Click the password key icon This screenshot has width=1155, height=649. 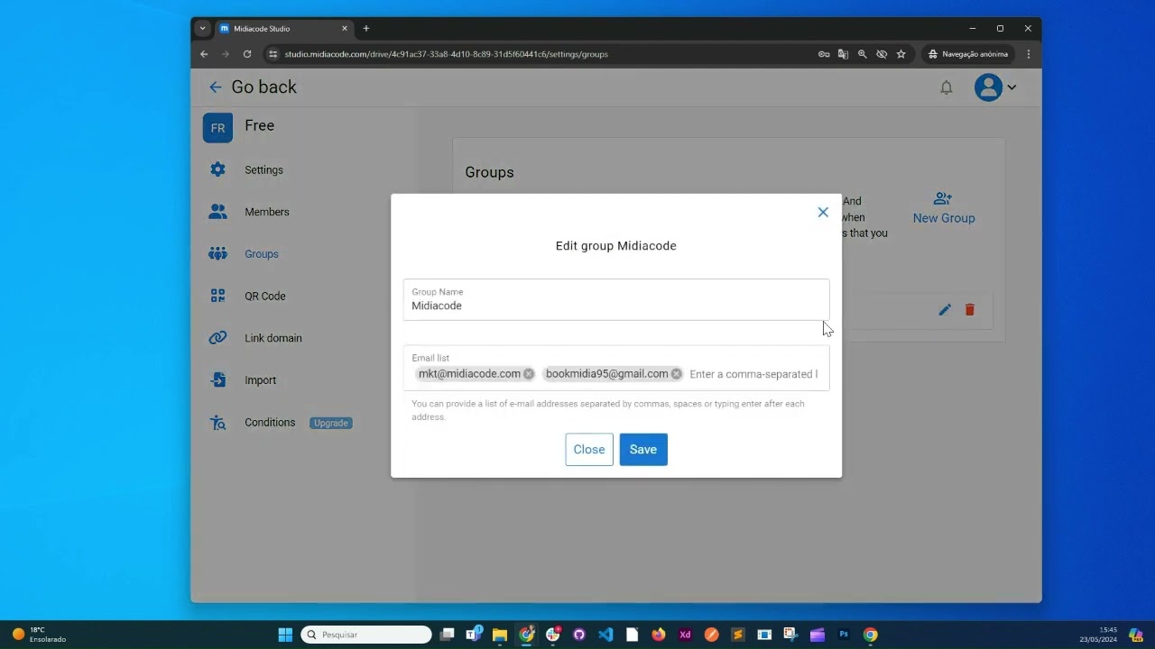coord(824,54)
